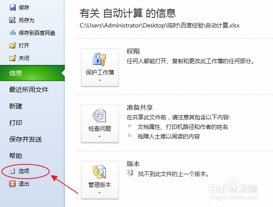Expand the 管理版本 dropdown arrow

pyautogui.click(x=99, y=193)
